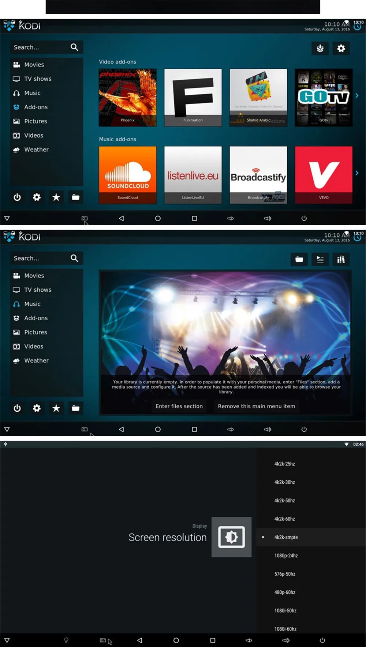Tap the home circle on Screen resolution screen

(x=176, y=640)
